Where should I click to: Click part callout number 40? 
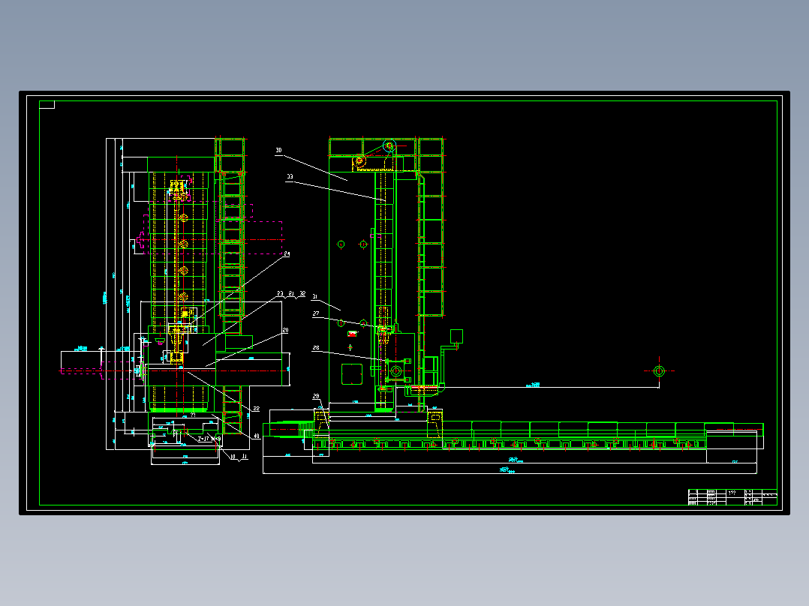pyautogui.click(x=257, y=436)
